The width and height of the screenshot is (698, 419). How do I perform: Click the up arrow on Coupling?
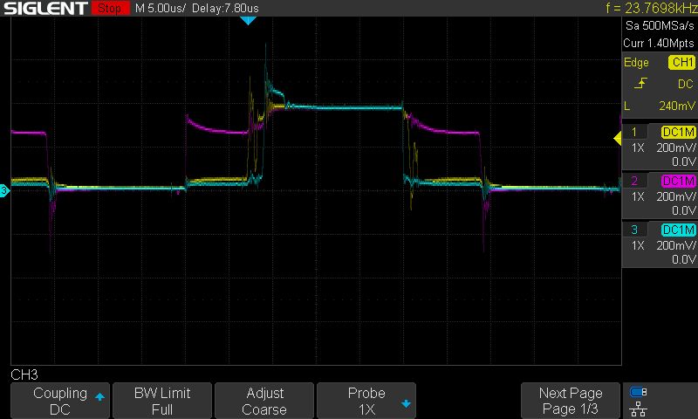coord(99,396)
